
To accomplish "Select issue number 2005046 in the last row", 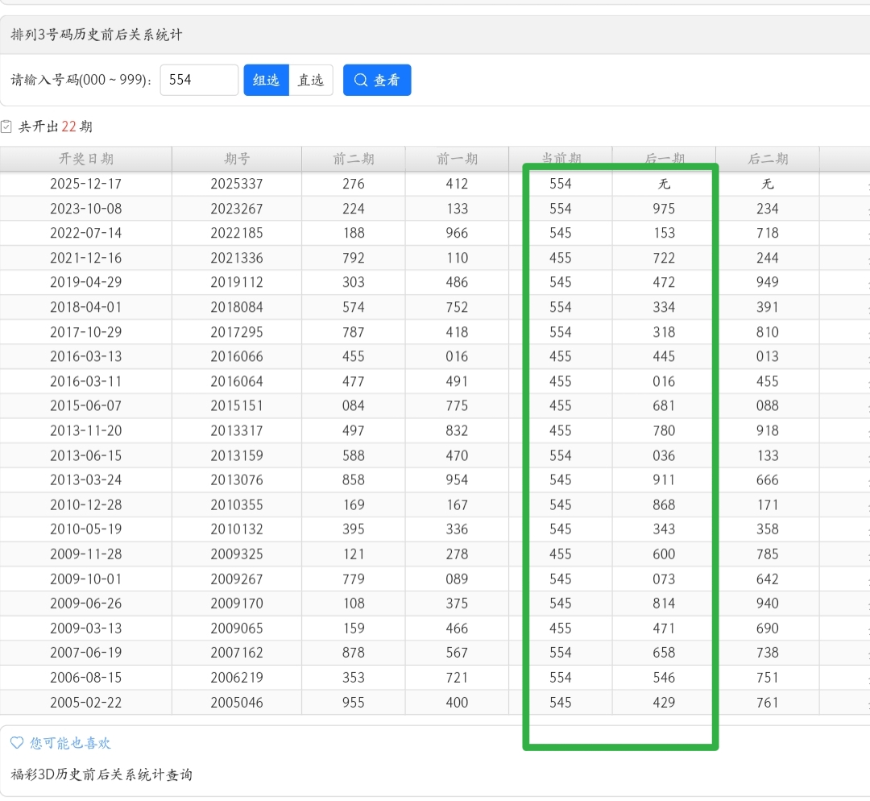I will [x=237, y=702].
